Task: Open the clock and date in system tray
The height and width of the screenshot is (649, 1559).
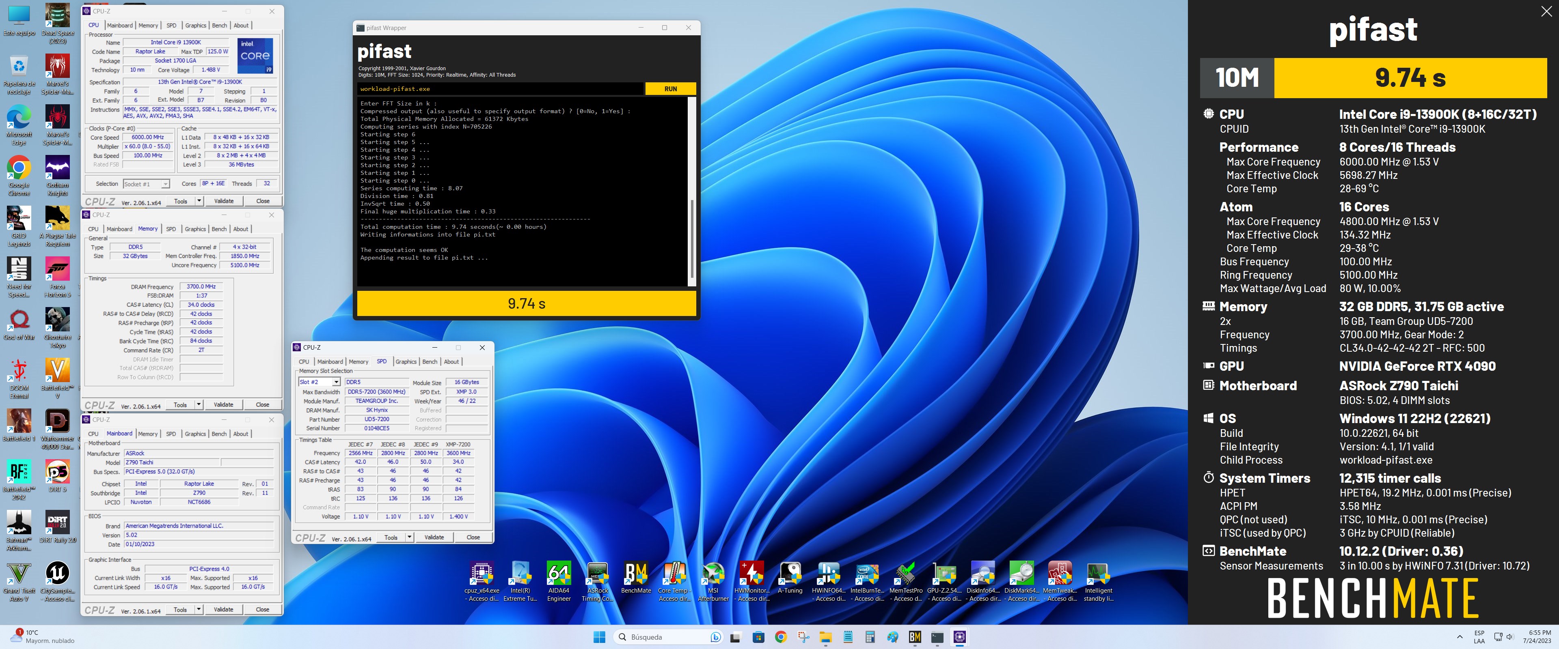Action: 1537,636
